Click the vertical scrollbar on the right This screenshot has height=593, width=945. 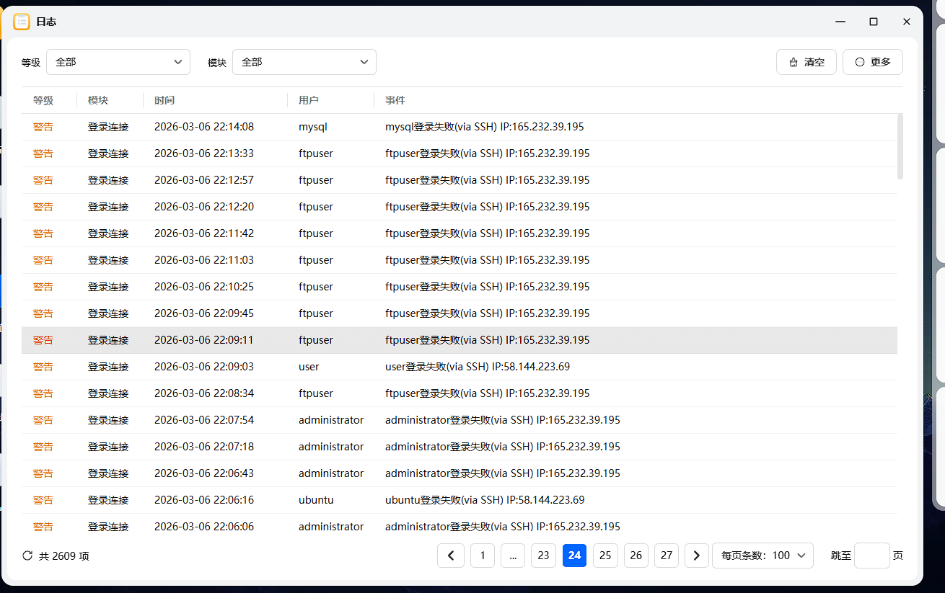(x=899, y=144)
